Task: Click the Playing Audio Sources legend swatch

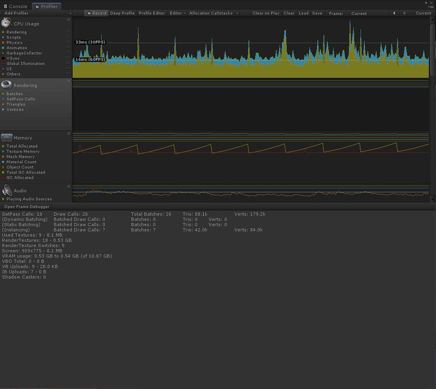Action: 3,199
